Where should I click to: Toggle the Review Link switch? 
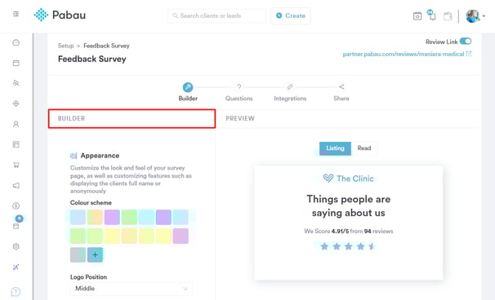pos(466,42)
